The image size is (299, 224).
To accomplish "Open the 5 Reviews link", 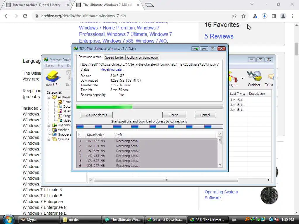I will (219, 36).
